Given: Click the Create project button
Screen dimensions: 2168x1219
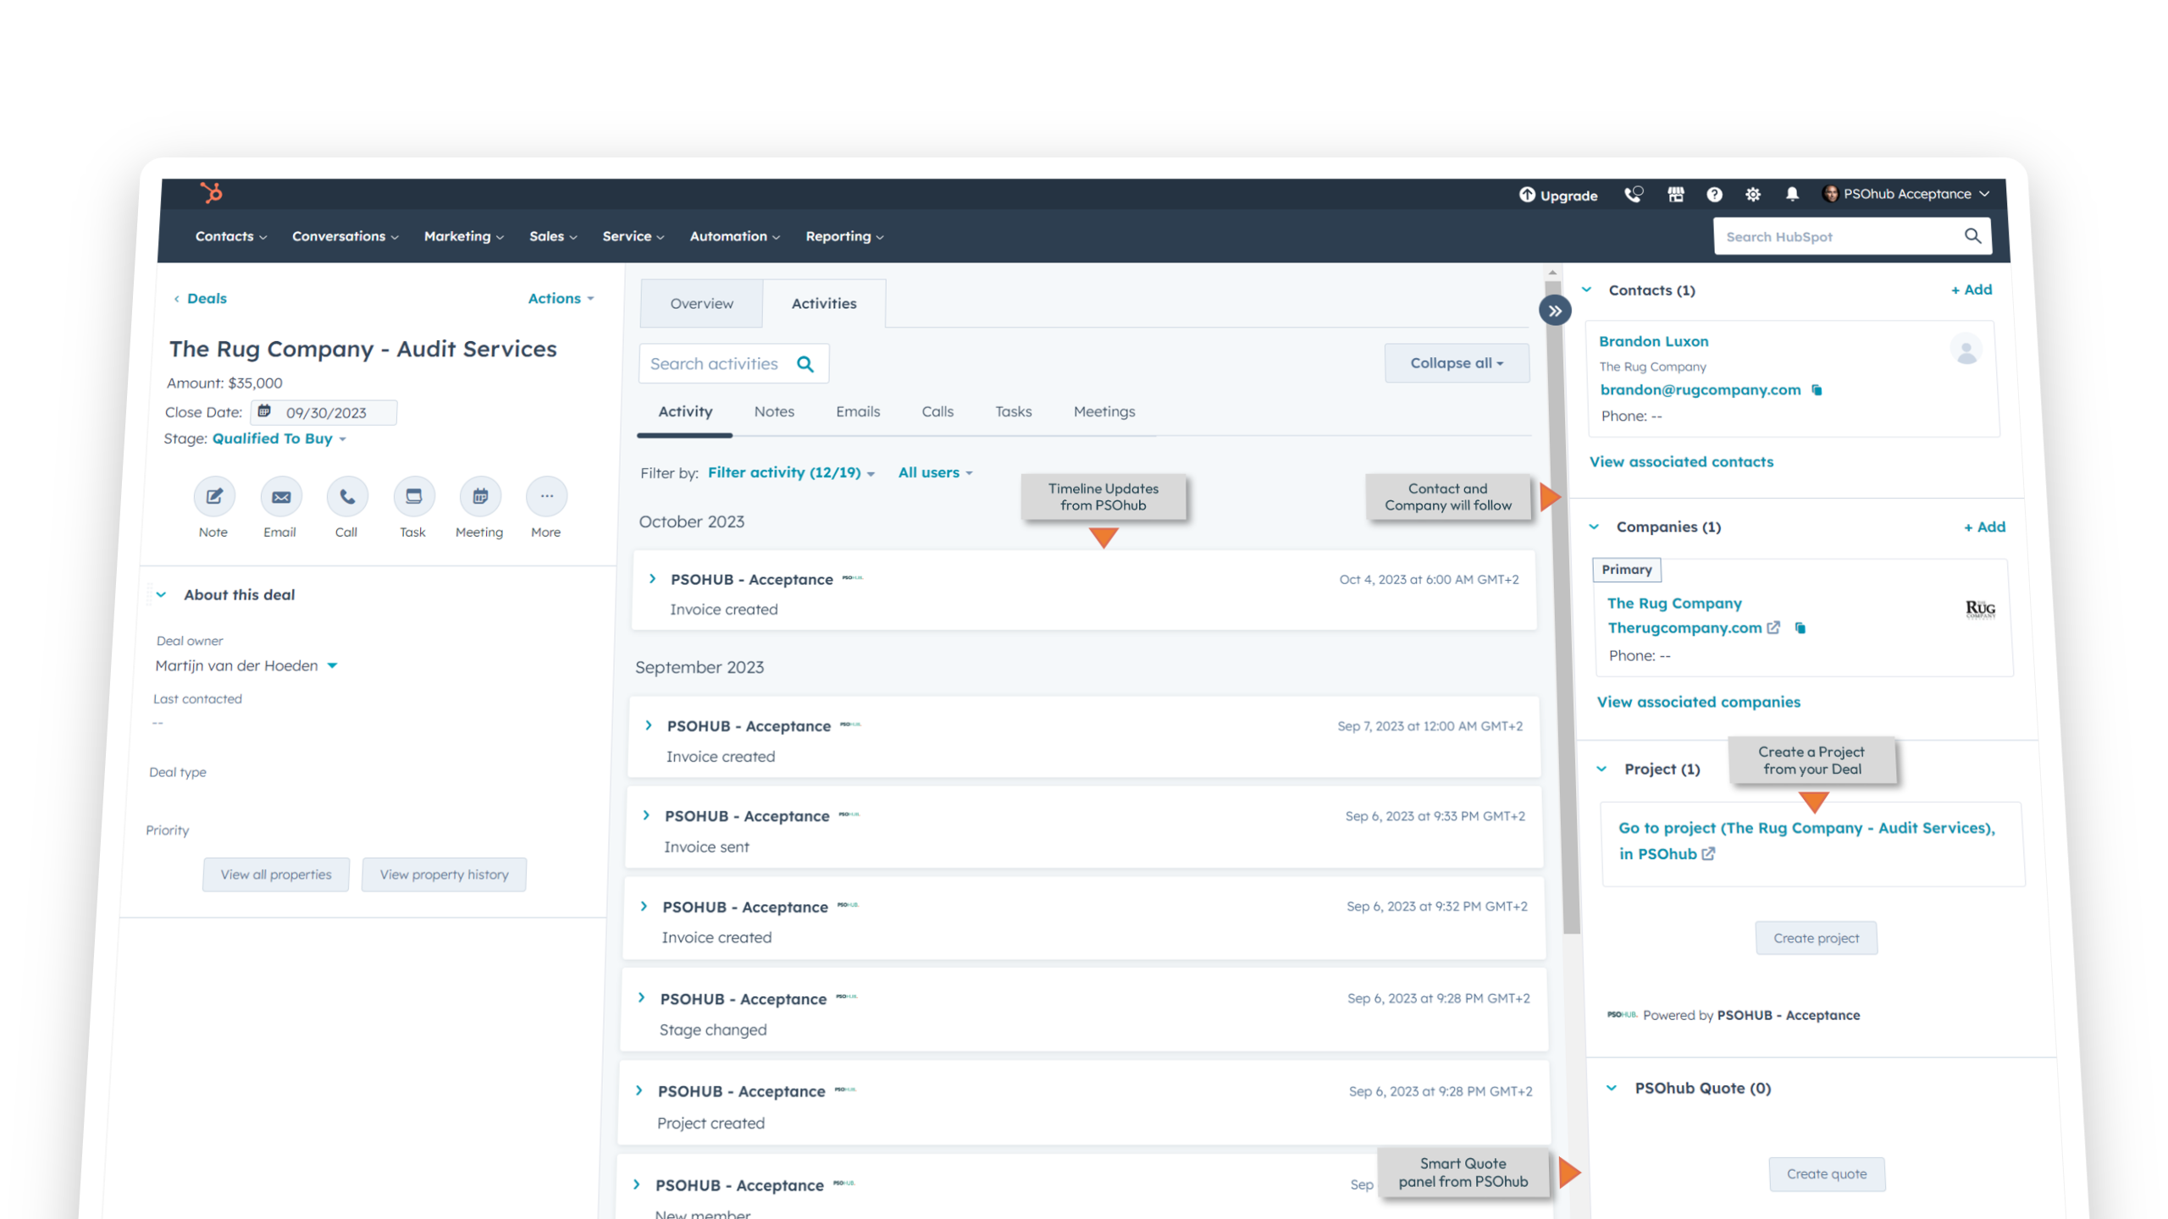Looking at the screenshot, I should [1816, 938].
